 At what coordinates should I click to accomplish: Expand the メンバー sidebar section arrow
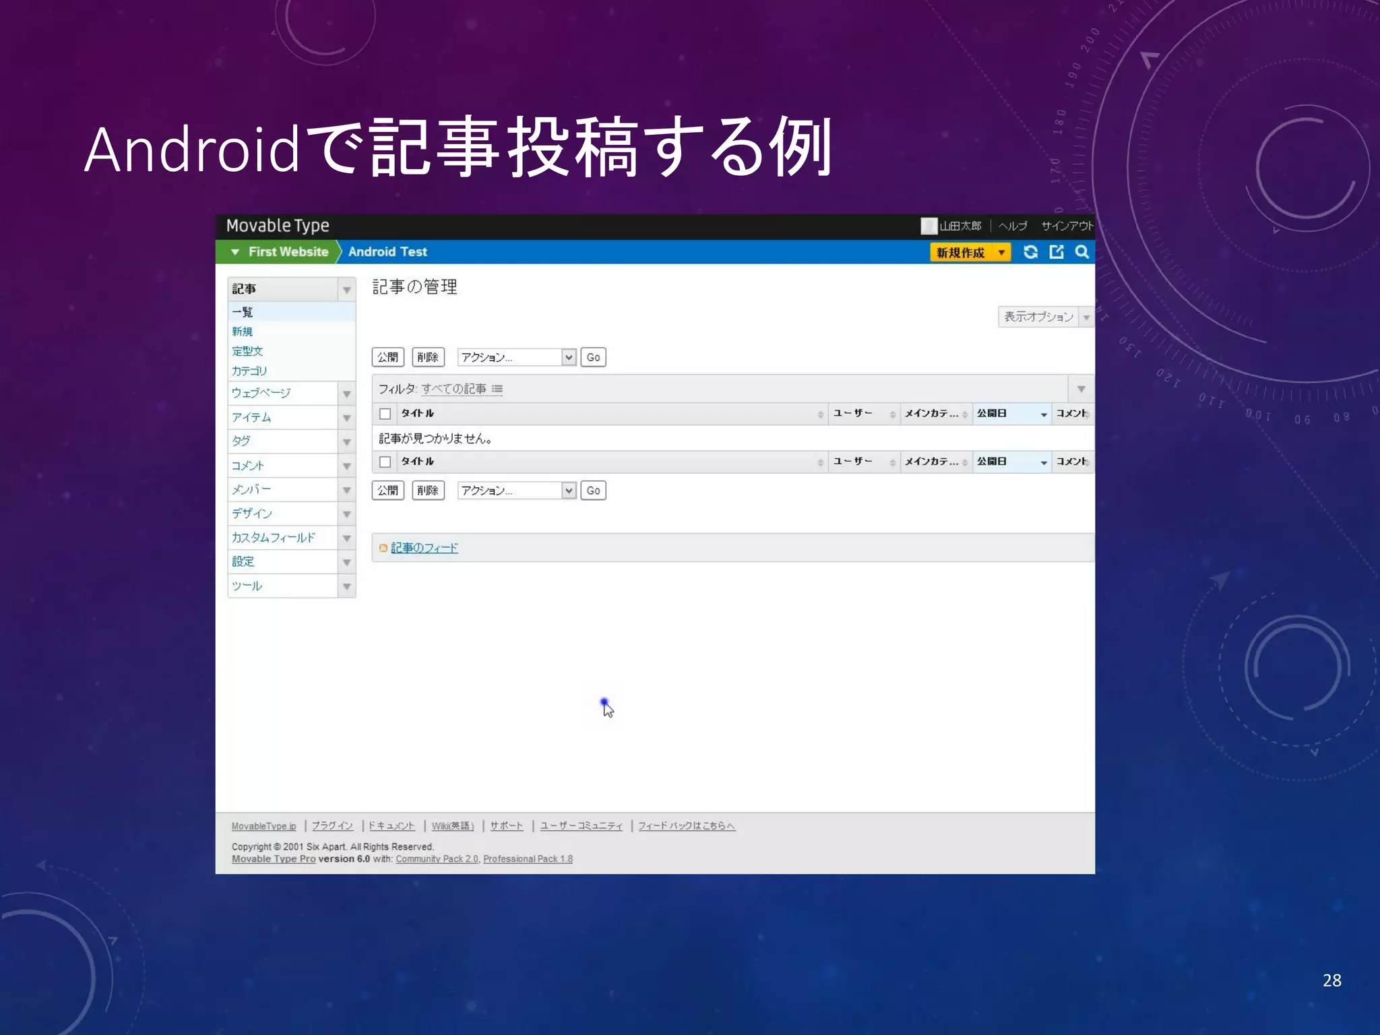point(346,490)
